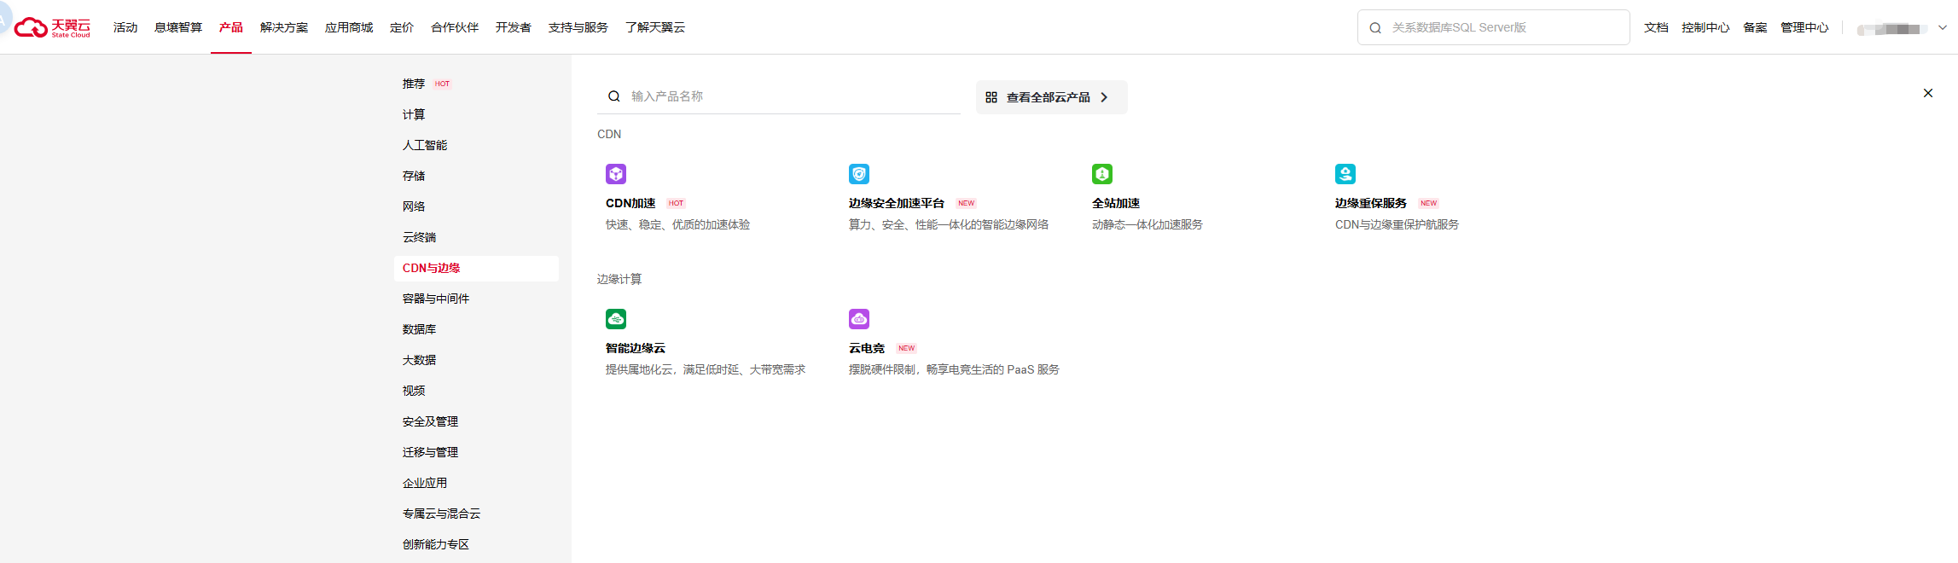Open 控制中心 from the header
The image size is (1958, 563).
(1705, 27)
